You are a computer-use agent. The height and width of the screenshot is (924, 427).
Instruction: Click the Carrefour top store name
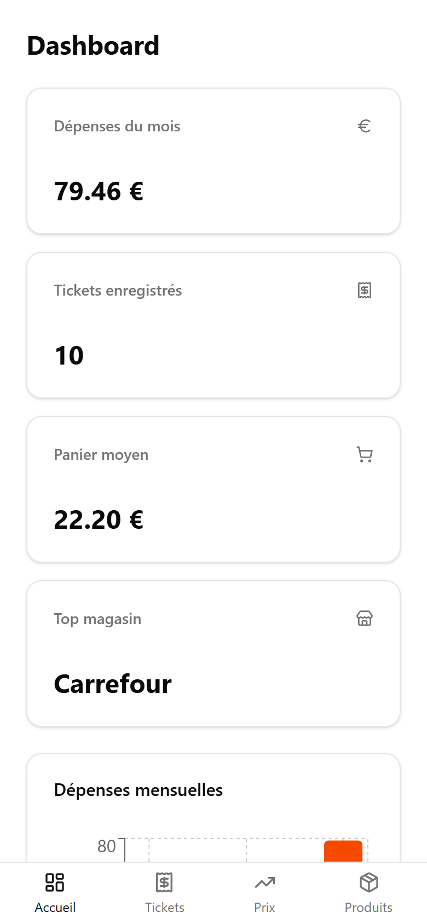tap(113, 684)
